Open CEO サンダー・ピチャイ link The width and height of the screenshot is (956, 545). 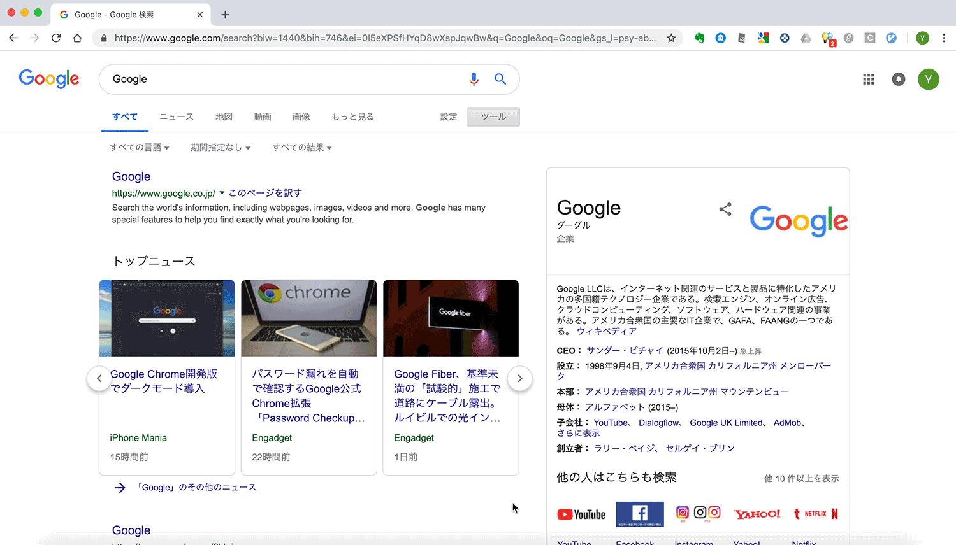pos(625,351)
